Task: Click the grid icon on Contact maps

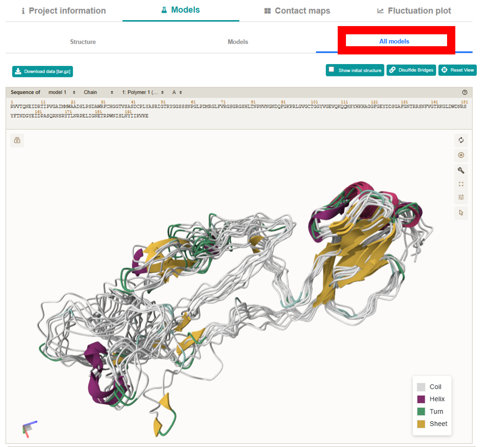Action: point(268,11)
